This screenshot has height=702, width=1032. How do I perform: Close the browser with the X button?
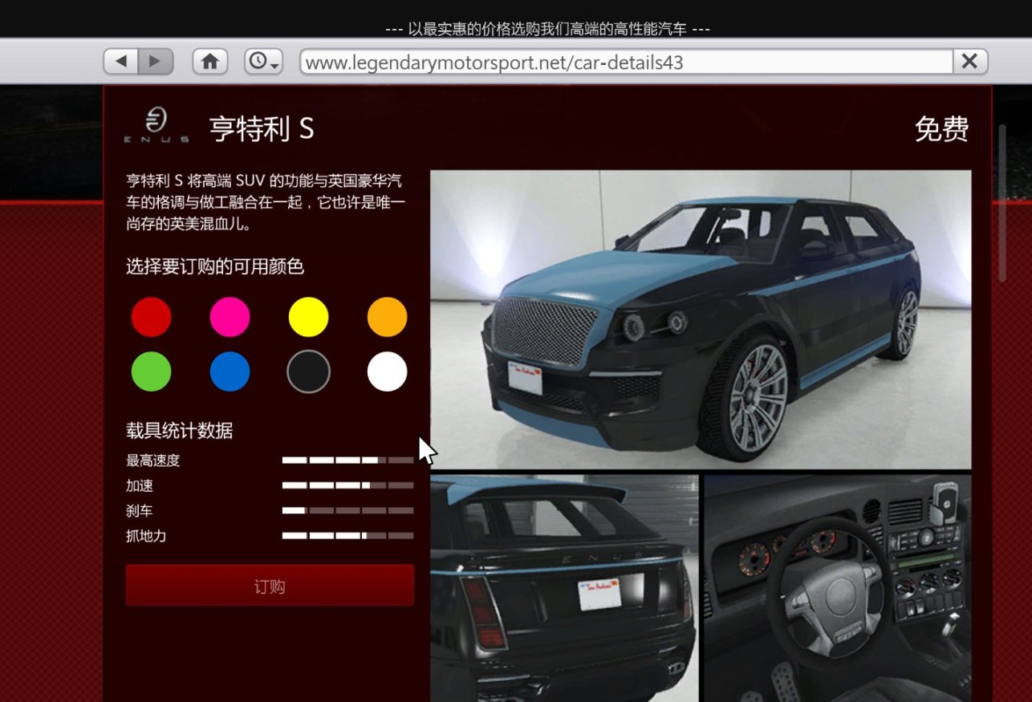coord(969,62)
